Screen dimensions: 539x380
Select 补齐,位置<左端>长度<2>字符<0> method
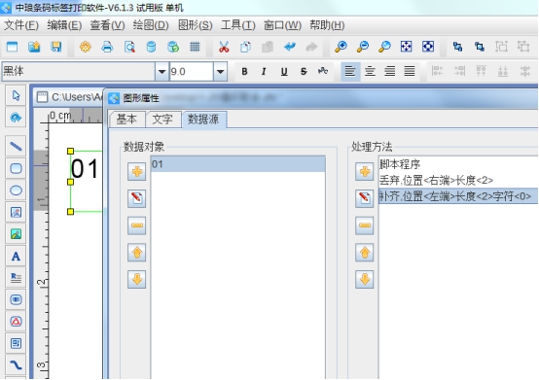click(x=458, y=196)
